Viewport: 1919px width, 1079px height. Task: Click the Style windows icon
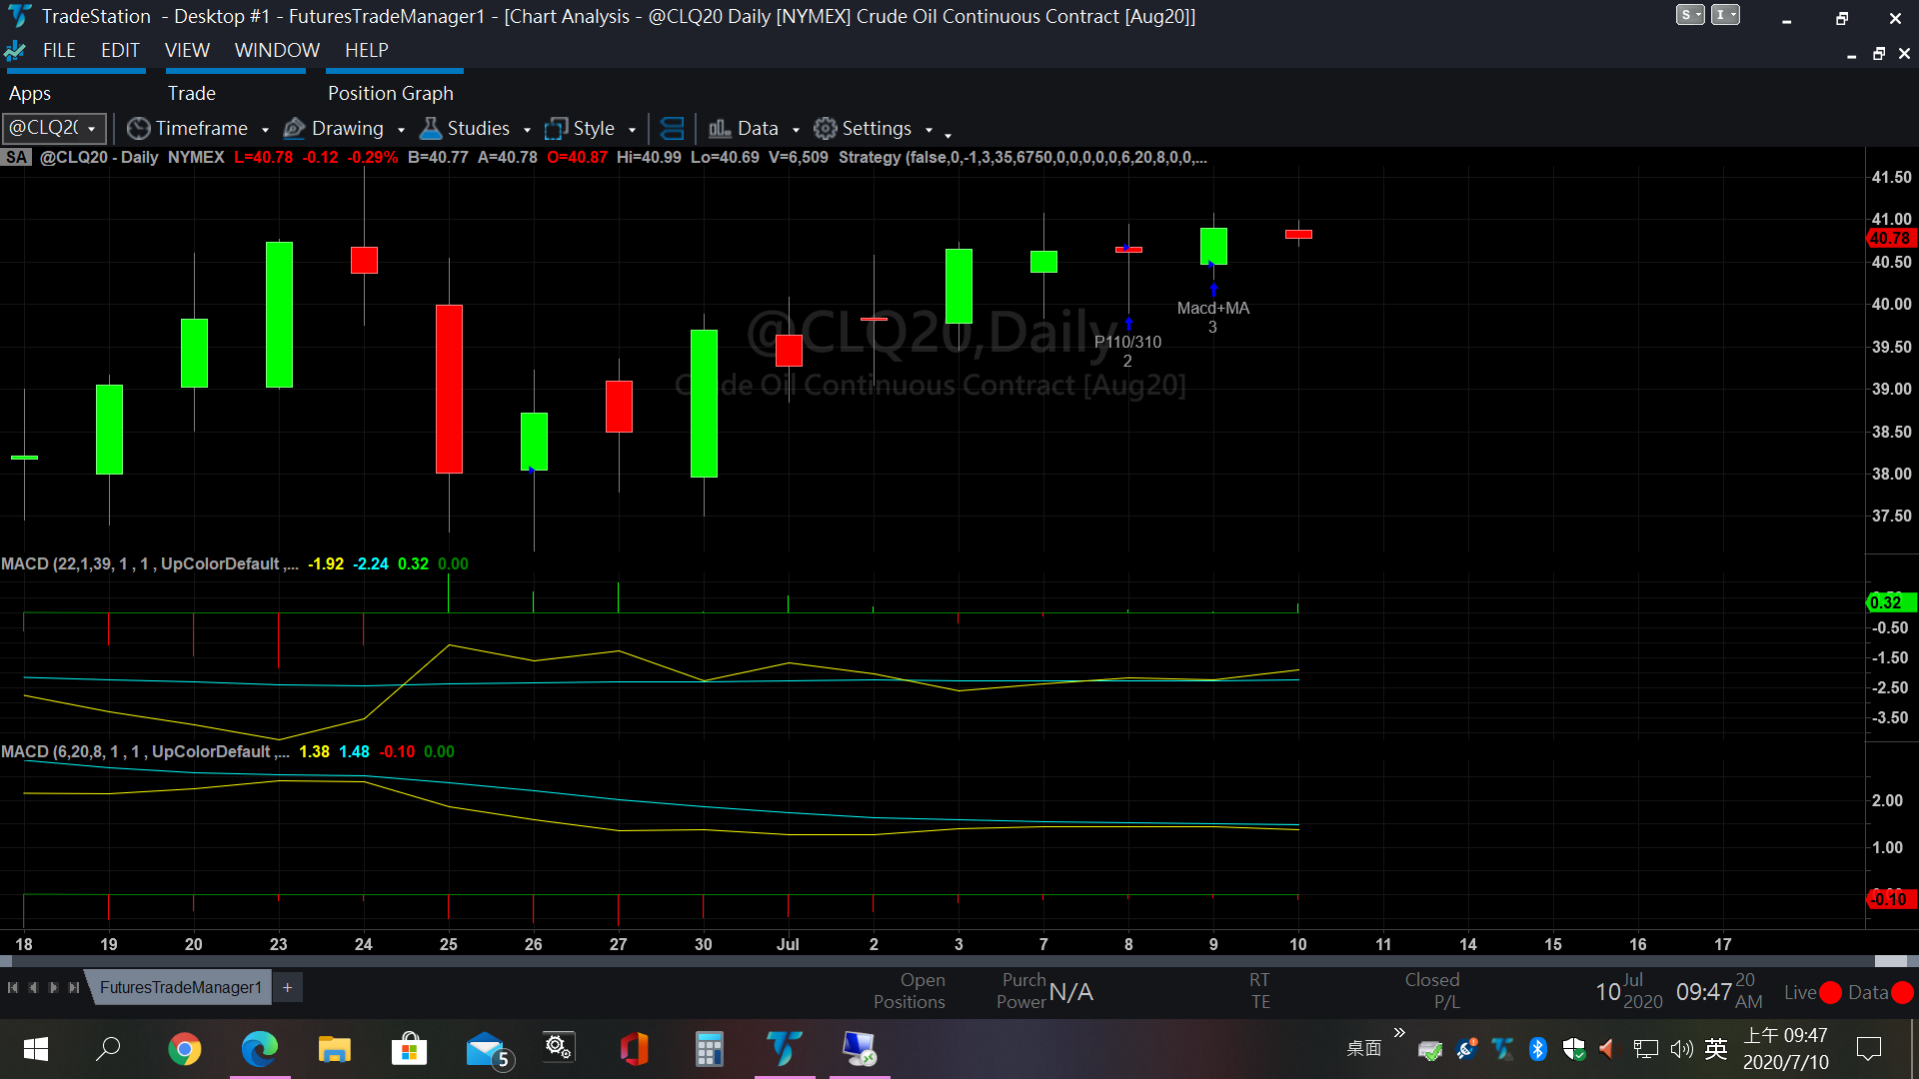[x=556, y=129]
